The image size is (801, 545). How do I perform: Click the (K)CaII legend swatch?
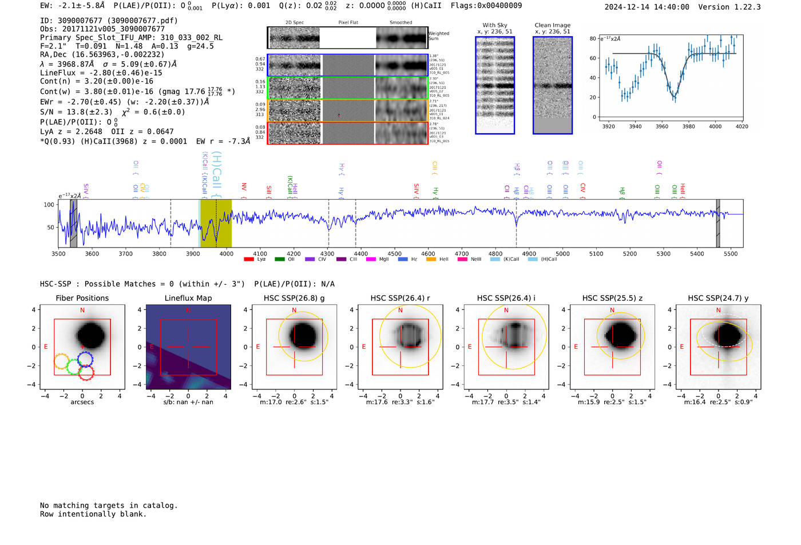coord(495,259)
